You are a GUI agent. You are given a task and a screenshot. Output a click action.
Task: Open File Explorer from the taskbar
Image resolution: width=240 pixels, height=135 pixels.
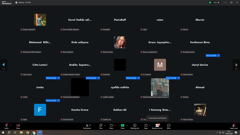(21, 132)
